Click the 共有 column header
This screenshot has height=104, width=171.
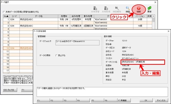coord(149,16)
